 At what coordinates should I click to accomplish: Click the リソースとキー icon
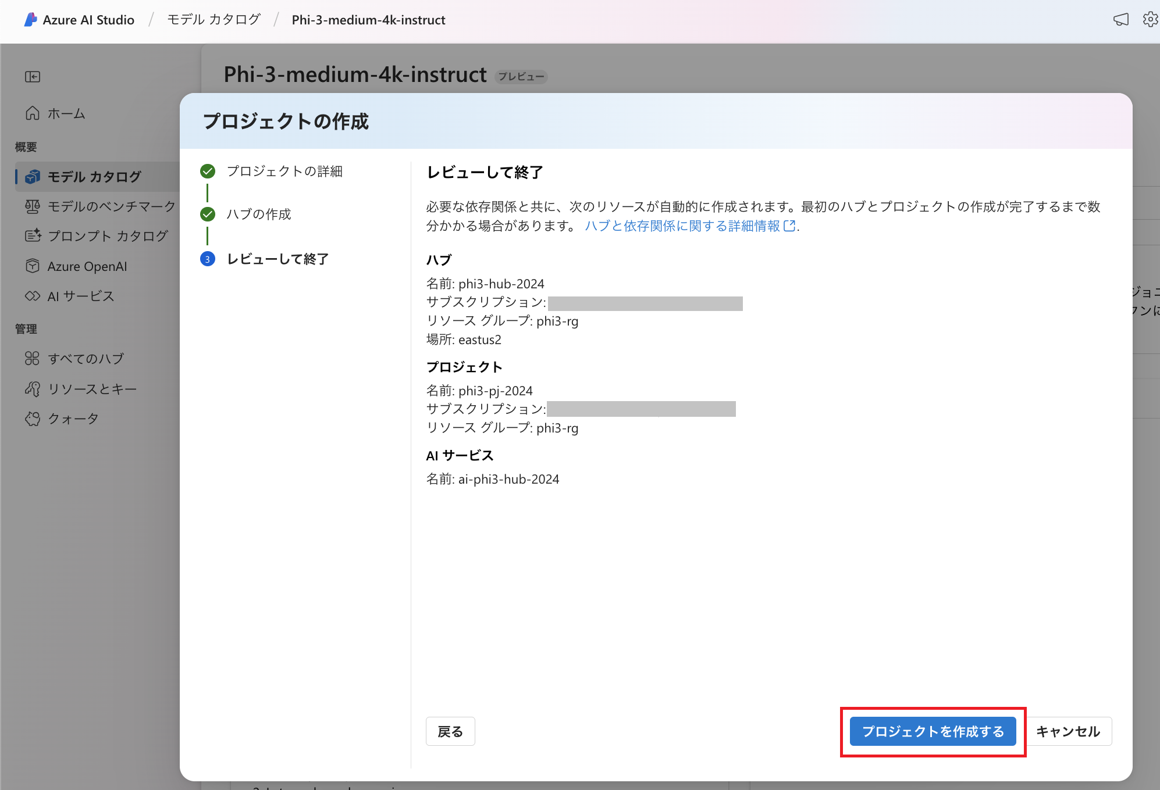tap(33, 389)
